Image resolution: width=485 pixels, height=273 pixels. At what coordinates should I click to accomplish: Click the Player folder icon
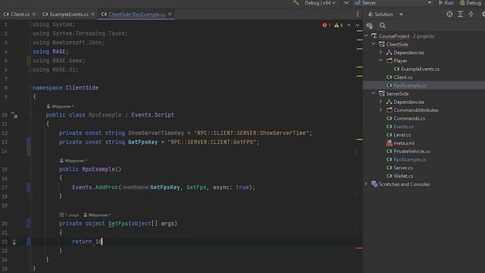pyautogui.click(x=389, y=61)
